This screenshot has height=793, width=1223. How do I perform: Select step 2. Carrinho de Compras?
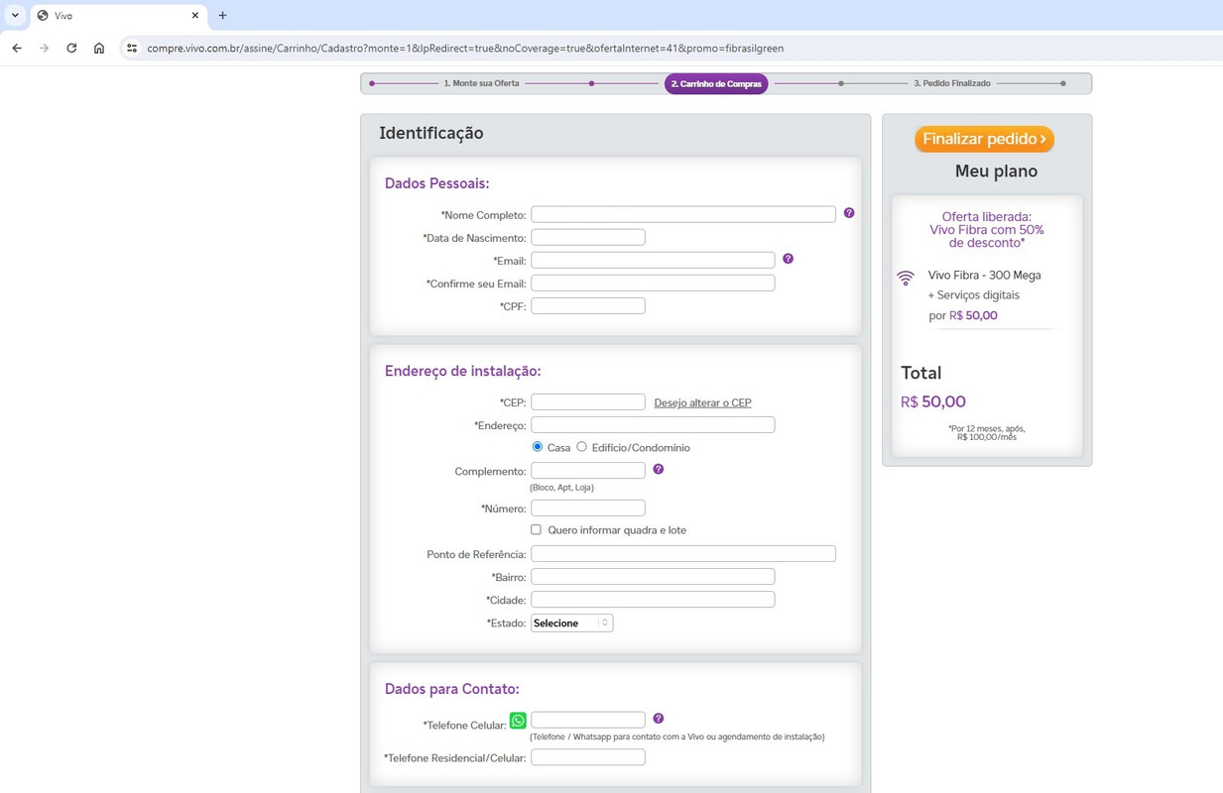coord(716,84)
